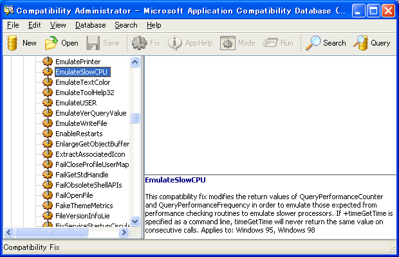
Task: Click the EmulateSlowCPU heading in description pane
Action: click(x=175, y=180)
